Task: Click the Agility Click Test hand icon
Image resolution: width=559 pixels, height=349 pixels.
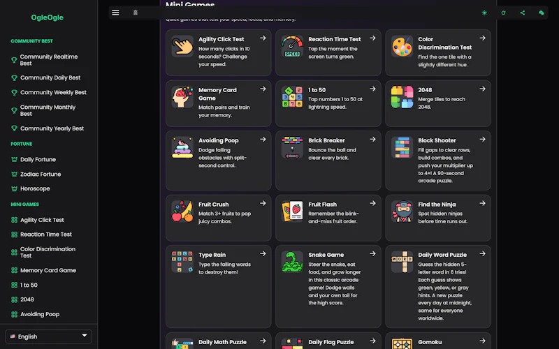Action: point(182,46)
